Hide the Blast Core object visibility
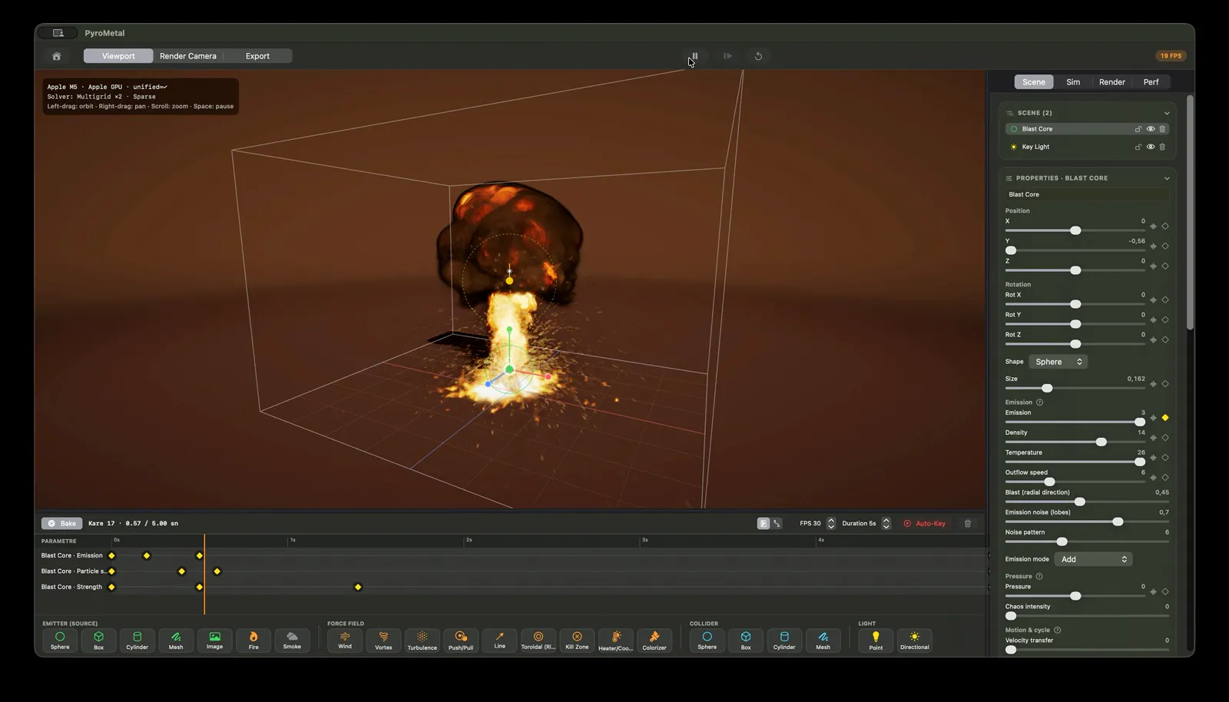The width and height of the screenshot is (1229, 702). click(x=1151, y=129)
